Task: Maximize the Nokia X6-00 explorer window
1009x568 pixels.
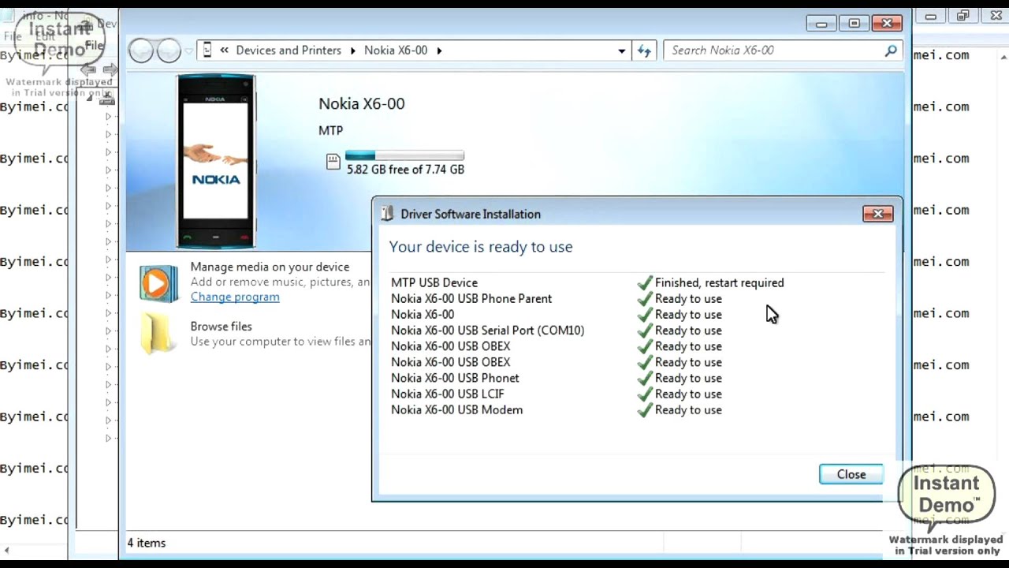Action: pos(854,24)
